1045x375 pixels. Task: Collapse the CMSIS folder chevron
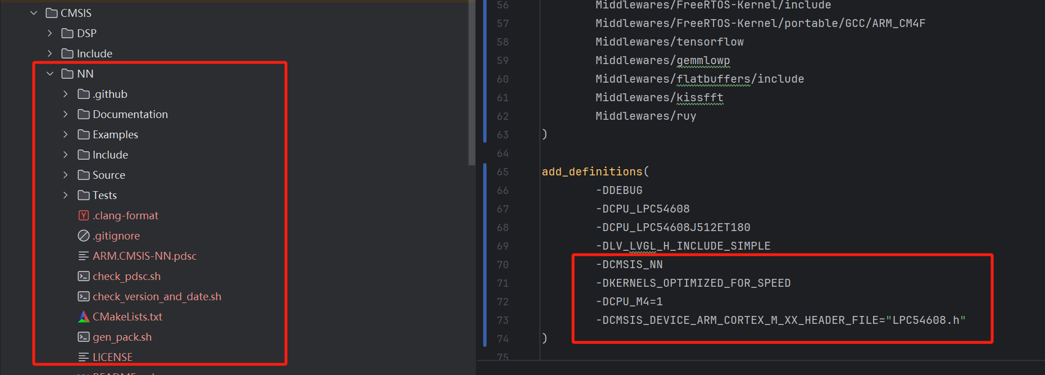point(34,13)
